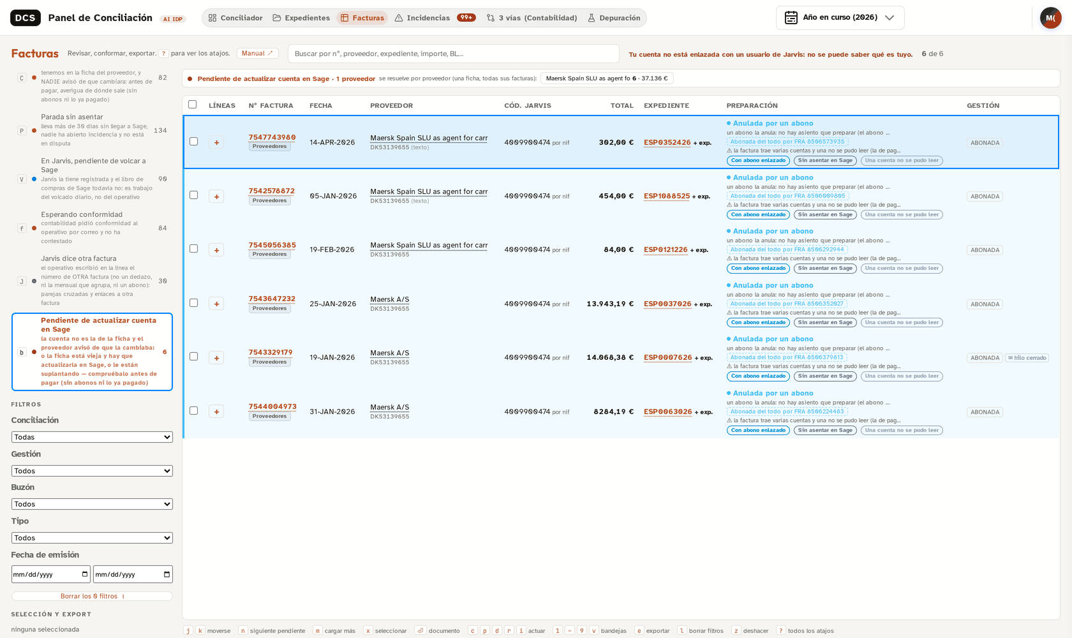Check the box for invoice 7544004973
Screen dimensions: 1072x638
click(193, 411)
